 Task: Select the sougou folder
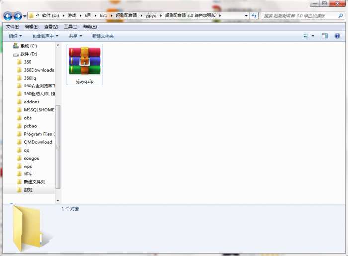[32, 158]
